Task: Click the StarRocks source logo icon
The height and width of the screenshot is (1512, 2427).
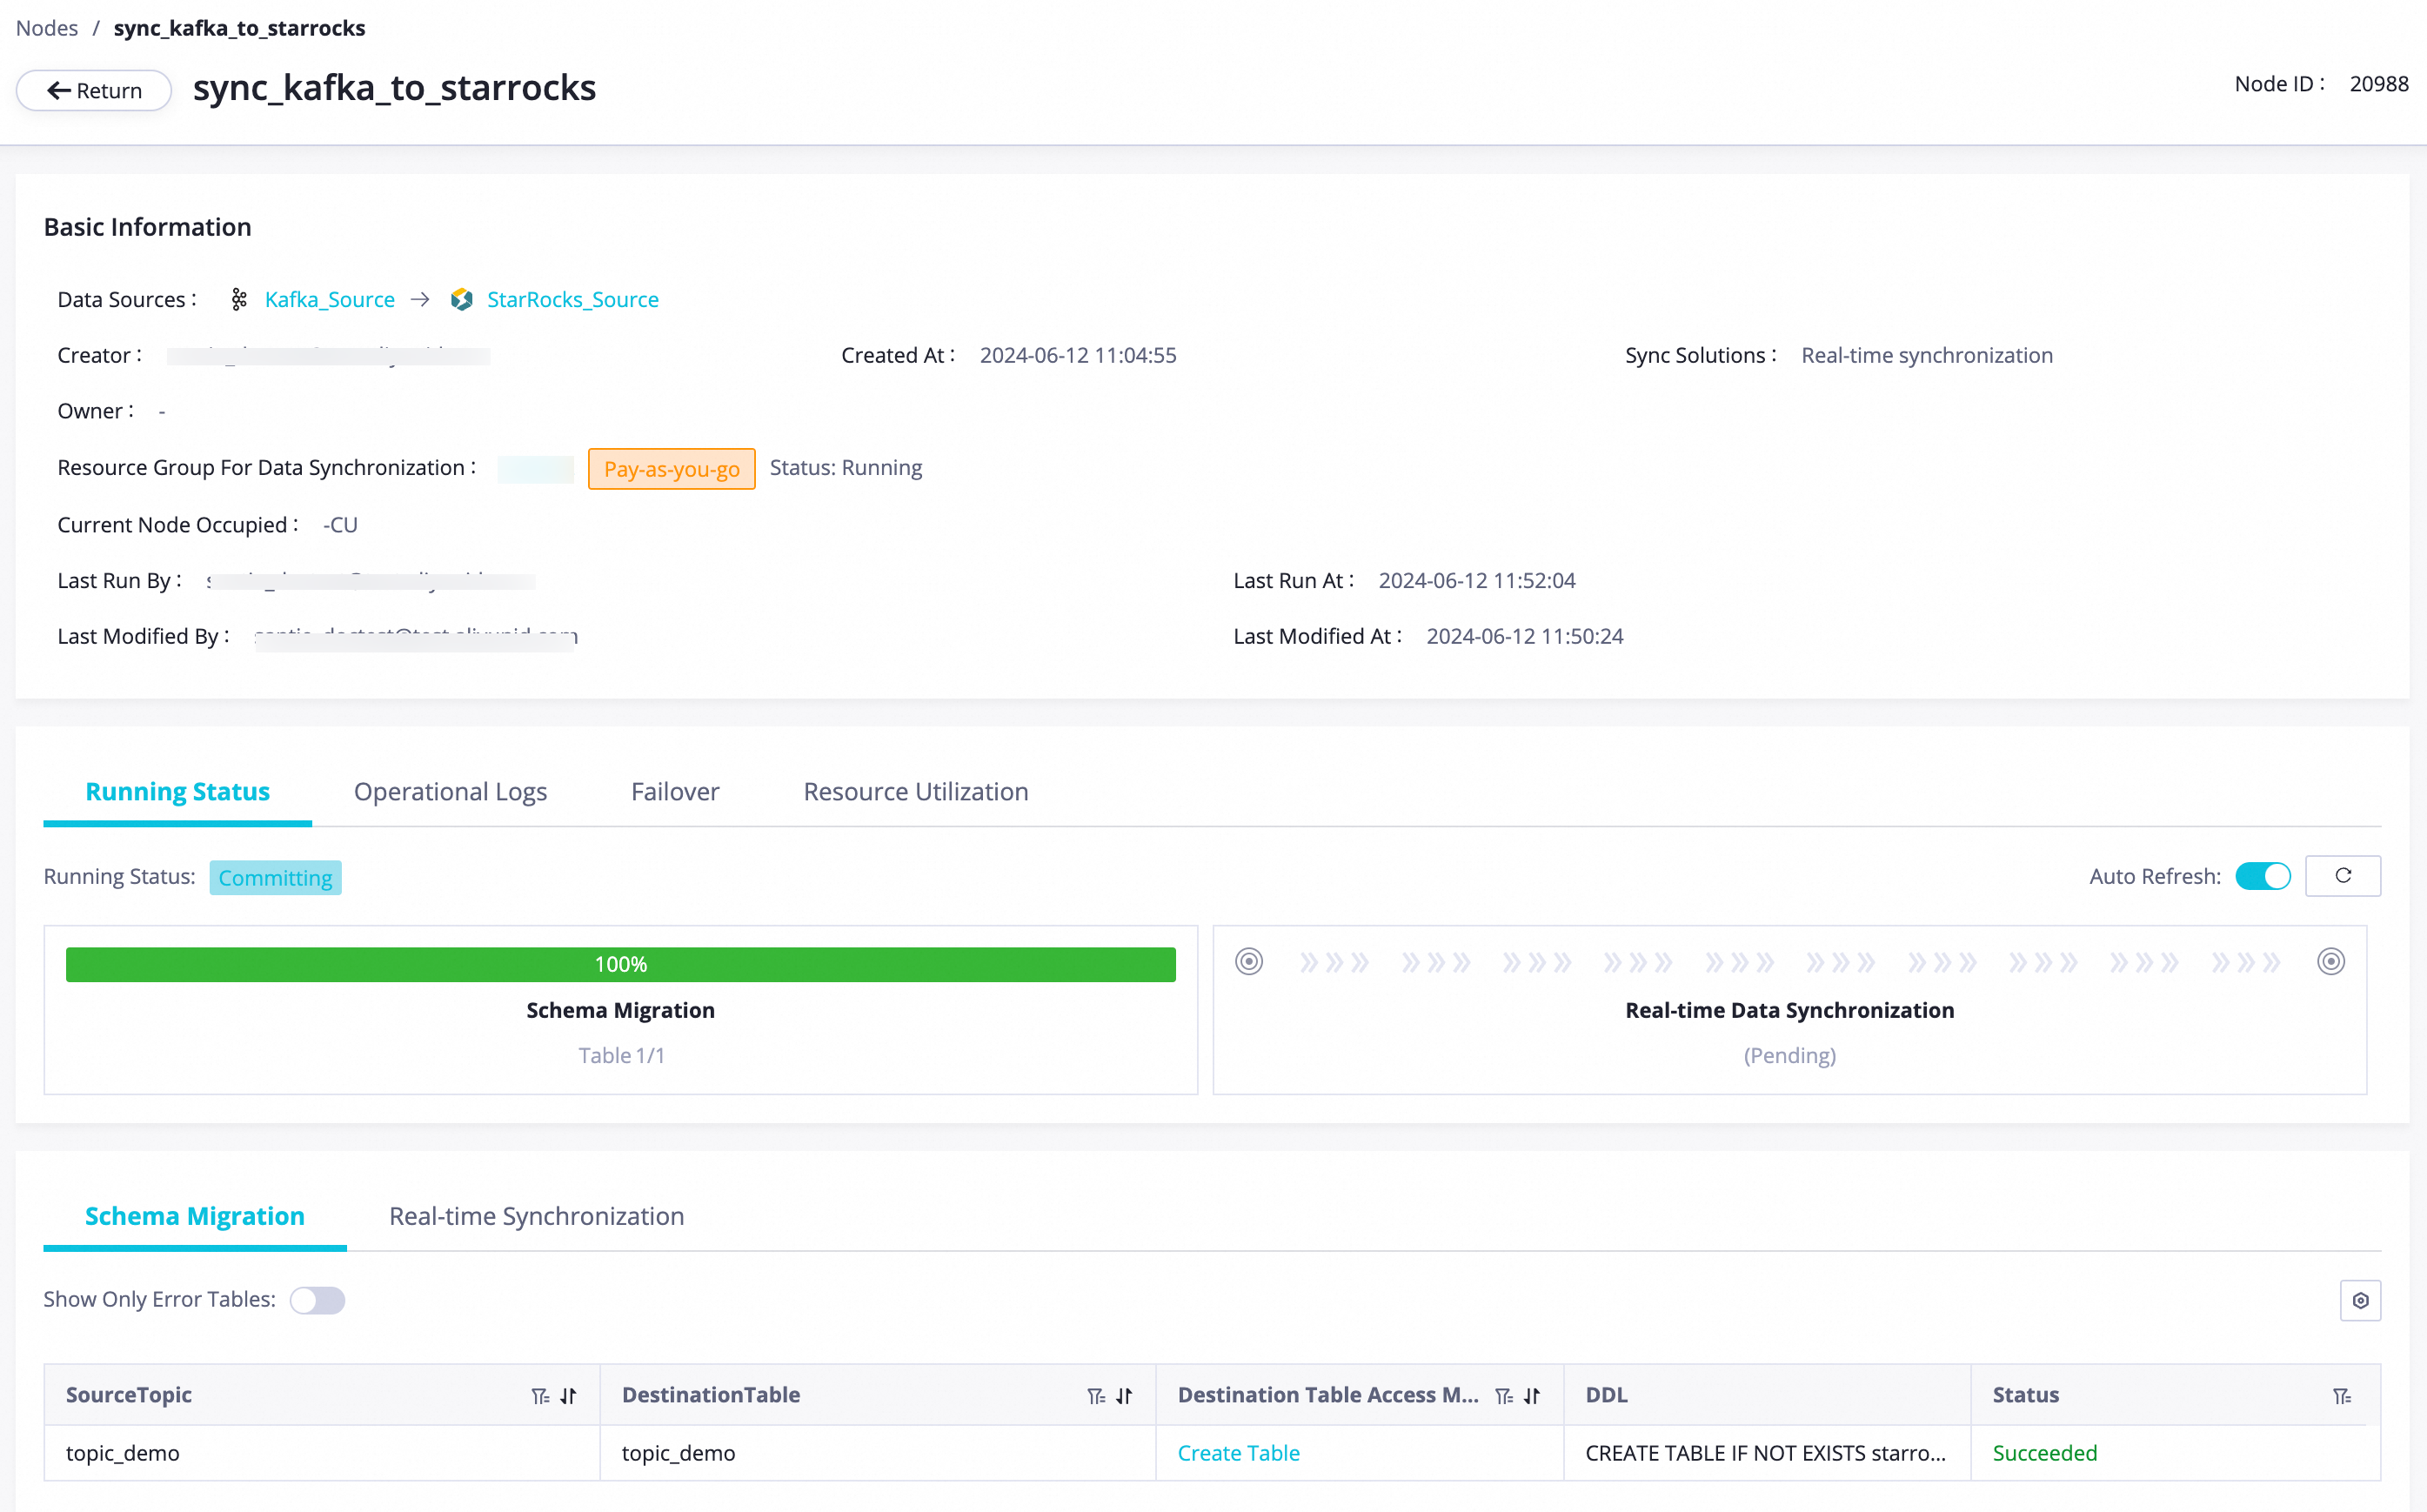Action: click(462, 299)
